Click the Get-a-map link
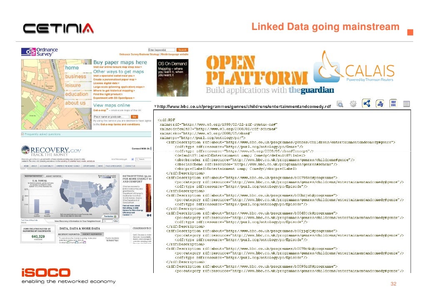Image resolution: width=429 pixels, height=303 pixels. point(100,110)
